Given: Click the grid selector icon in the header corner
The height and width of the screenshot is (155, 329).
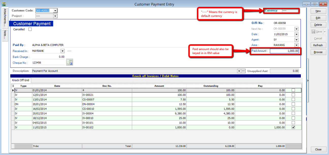Looking at the screenshot, I should coord(13,86).
